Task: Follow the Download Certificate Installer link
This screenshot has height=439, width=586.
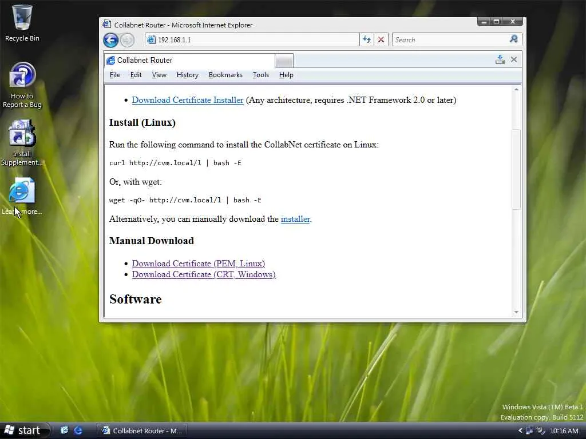Action: pyautogui.click(x=188, y=100)
